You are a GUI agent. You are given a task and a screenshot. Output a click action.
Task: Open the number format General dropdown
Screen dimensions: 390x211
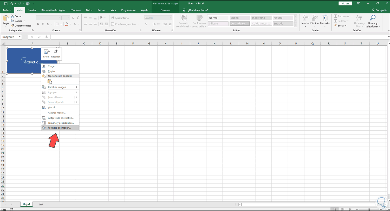171,18
